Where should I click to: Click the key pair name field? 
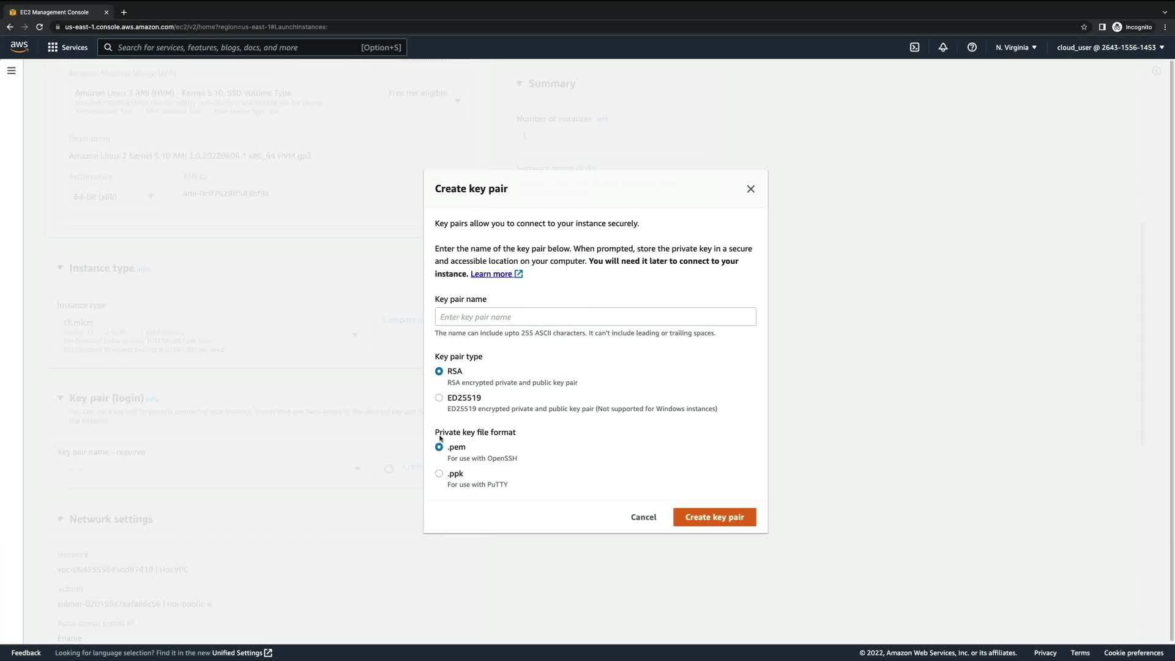(x=595, y=317)
